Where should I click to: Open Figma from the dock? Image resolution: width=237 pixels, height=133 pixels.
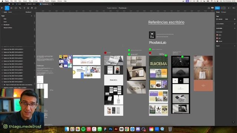tap(105, 129)
